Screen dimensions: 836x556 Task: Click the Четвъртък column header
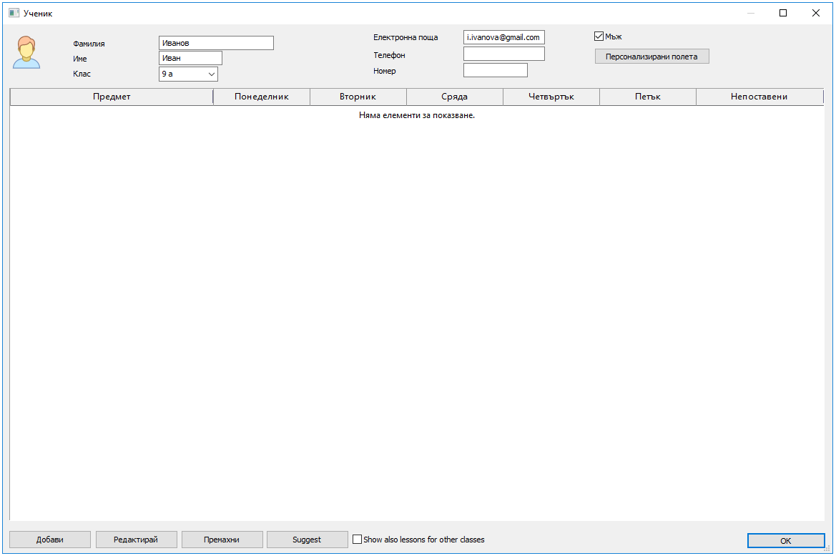click(551, 97)
